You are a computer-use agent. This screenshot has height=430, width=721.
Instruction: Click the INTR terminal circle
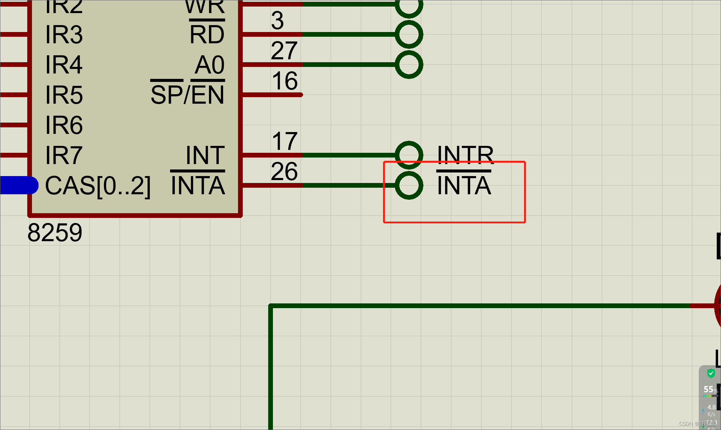click(409, 155)
